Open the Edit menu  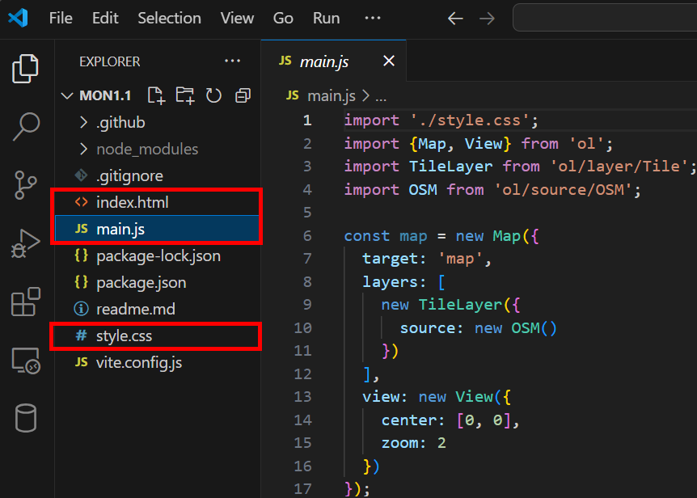(105, 19)
